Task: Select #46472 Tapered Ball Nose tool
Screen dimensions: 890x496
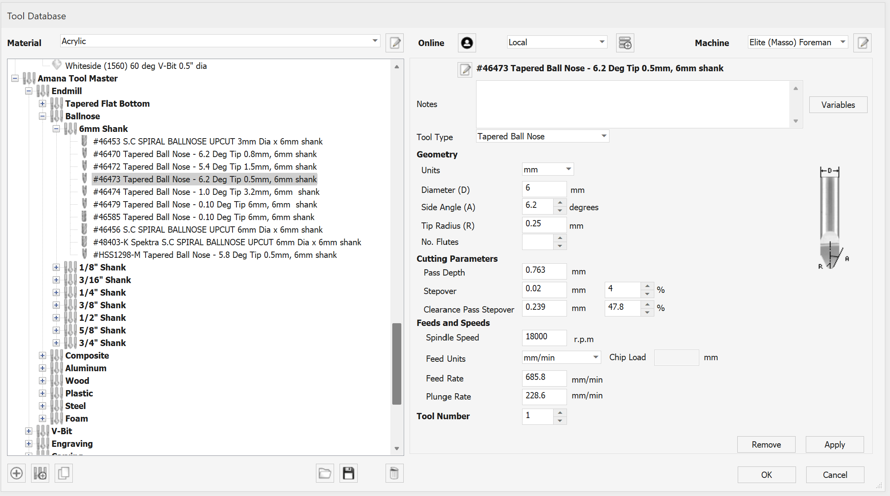Action: pyautogui.click(x=205, y=167)
